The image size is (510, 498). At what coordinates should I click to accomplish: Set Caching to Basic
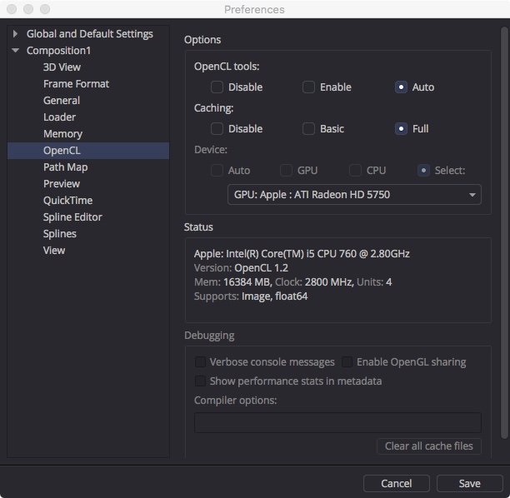point(308,129)
